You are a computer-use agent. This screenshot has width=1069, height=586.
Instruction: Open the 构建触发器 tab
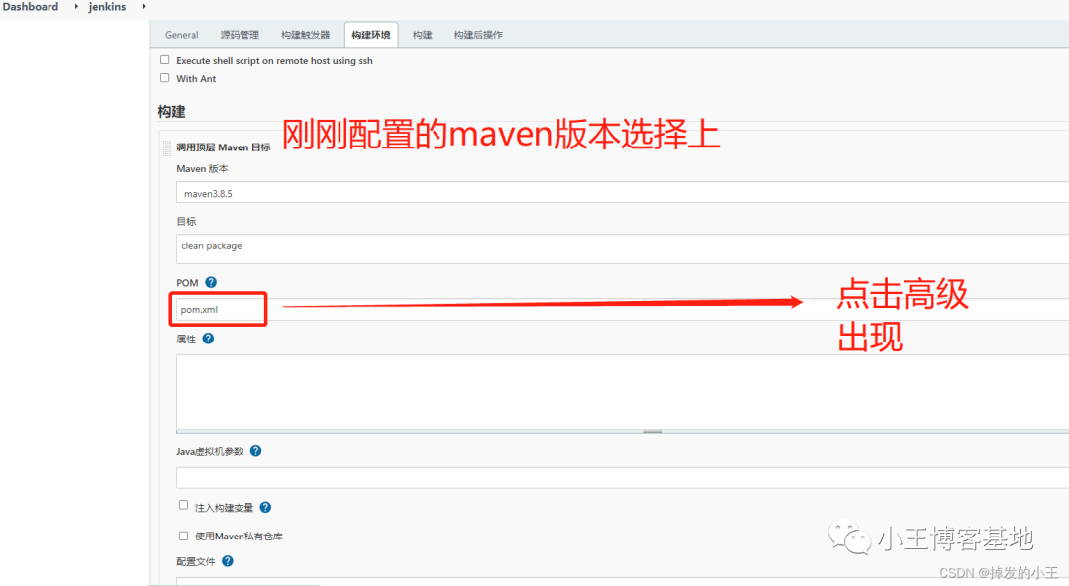pos(305,34)
